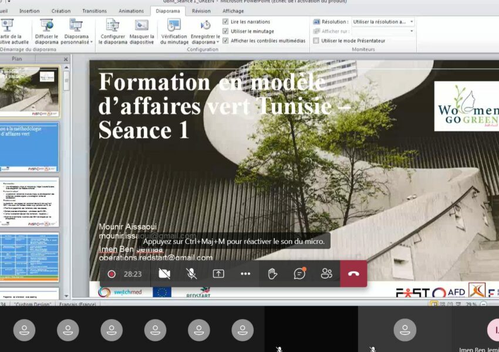Click the share screen button
The height and width of the screenshot is (352, 499).
point(218,274)
